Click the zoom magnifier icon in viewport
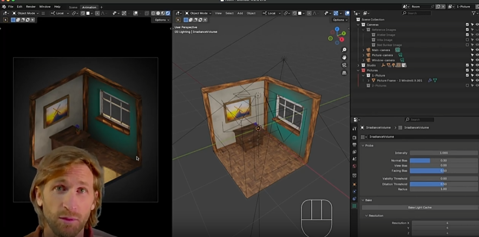Viewport: 479px width, 237px height. point(344,50)
